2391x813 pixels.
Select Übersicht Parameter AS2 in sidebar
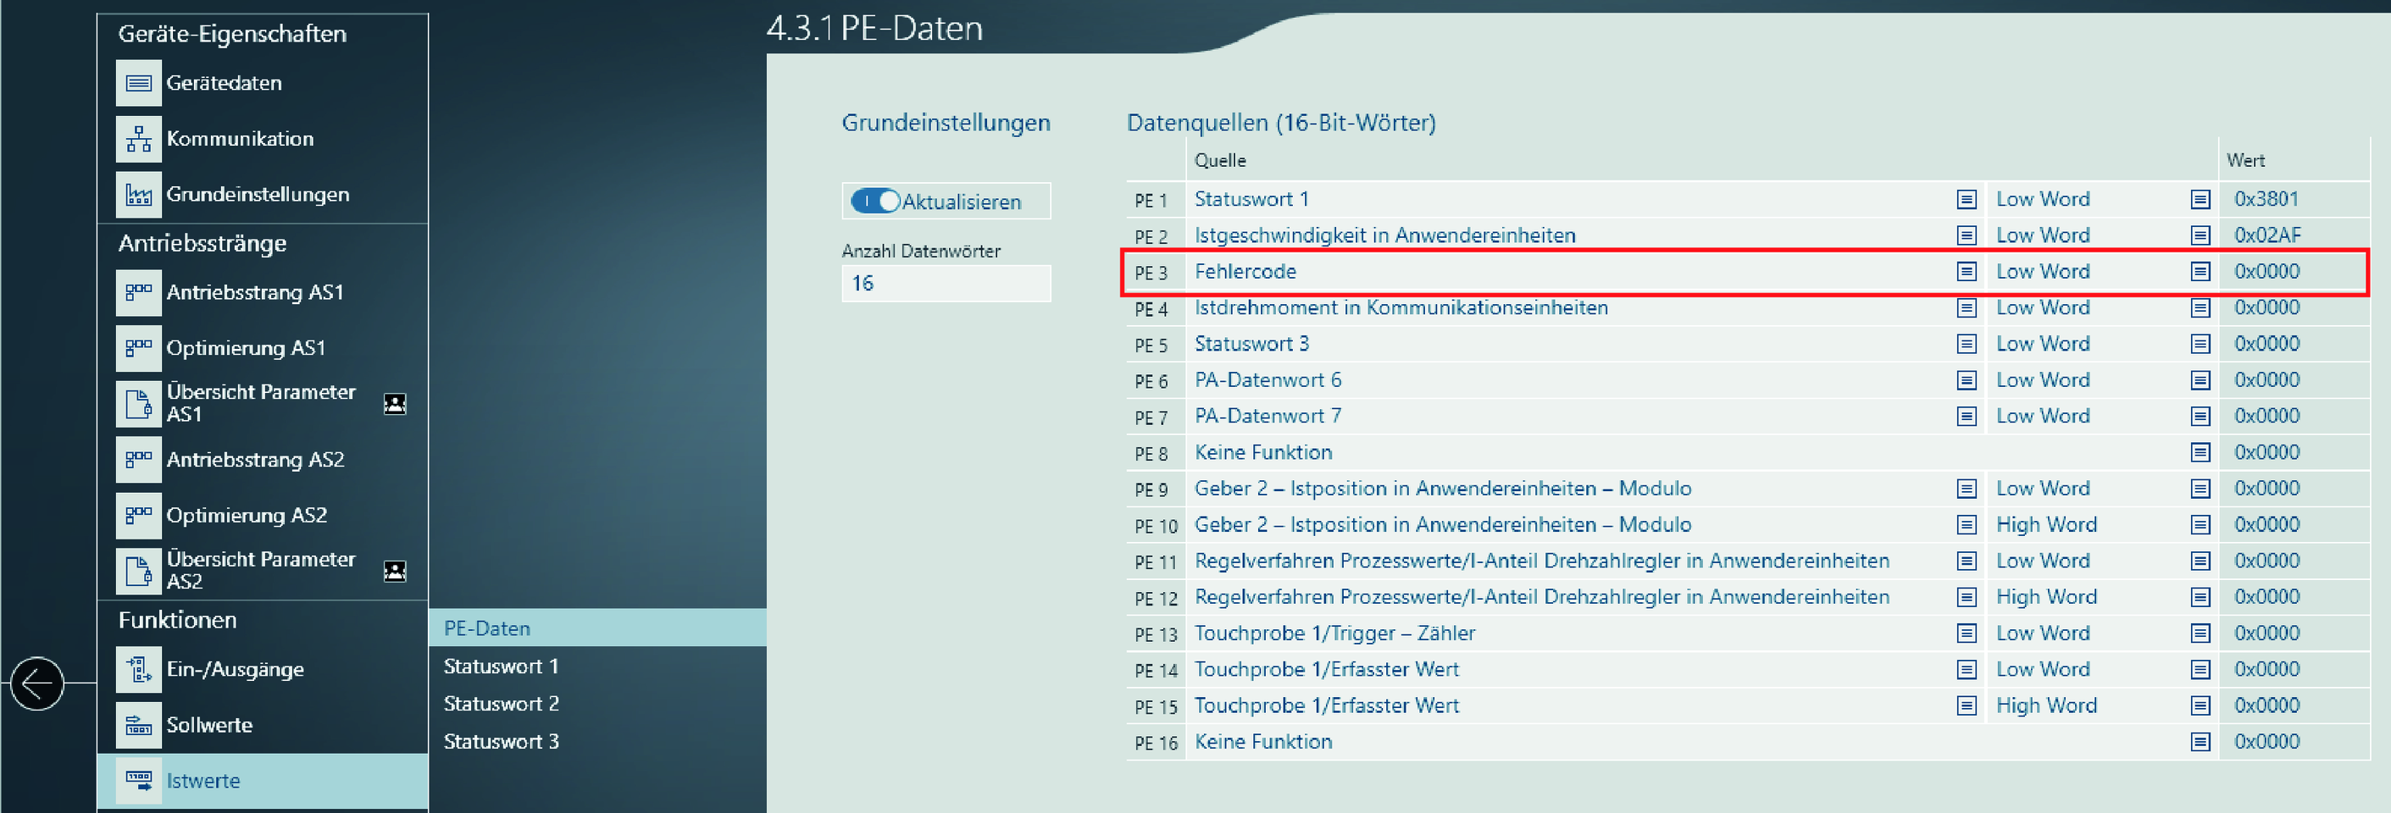pos(261,571)
